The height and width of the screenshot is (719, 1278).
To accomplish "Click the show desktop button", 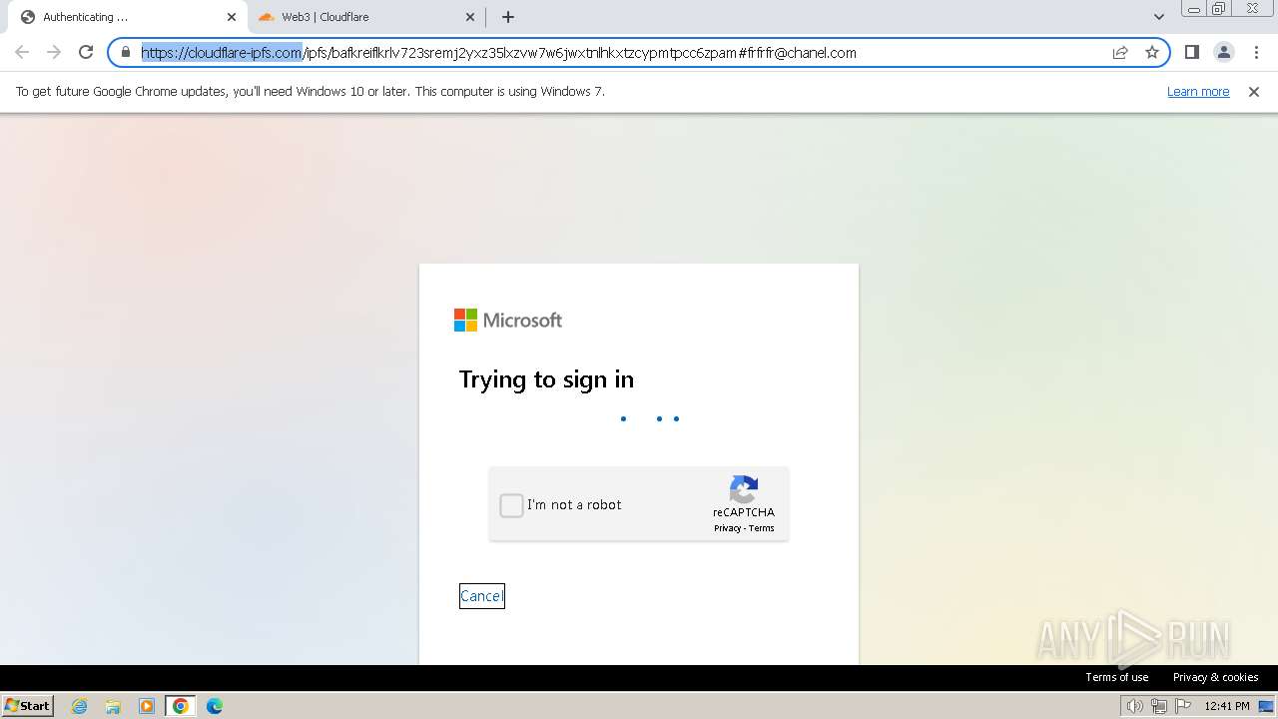I will [1267, 706].
